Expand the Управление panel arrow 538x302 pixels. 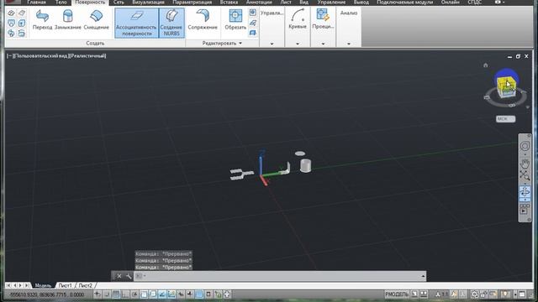(272, 44)
